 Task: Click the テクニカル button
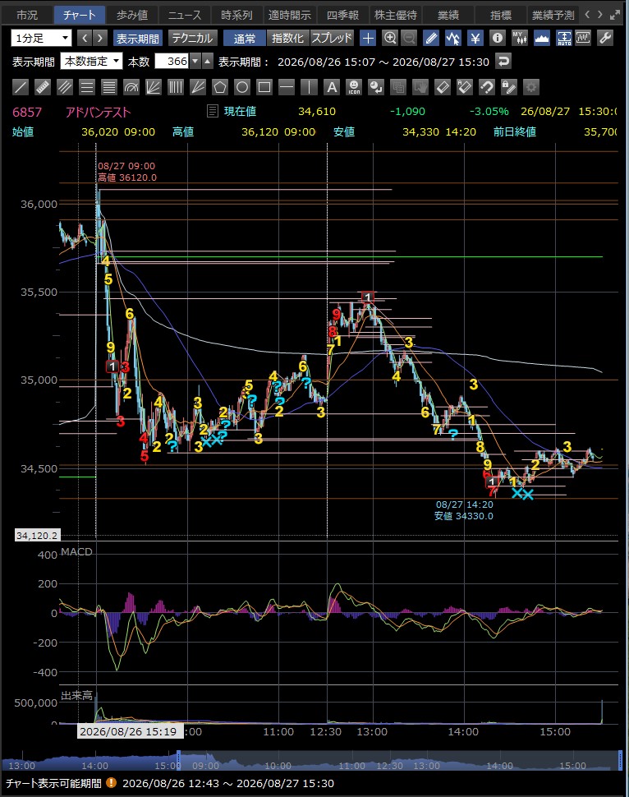click(193, 38)
